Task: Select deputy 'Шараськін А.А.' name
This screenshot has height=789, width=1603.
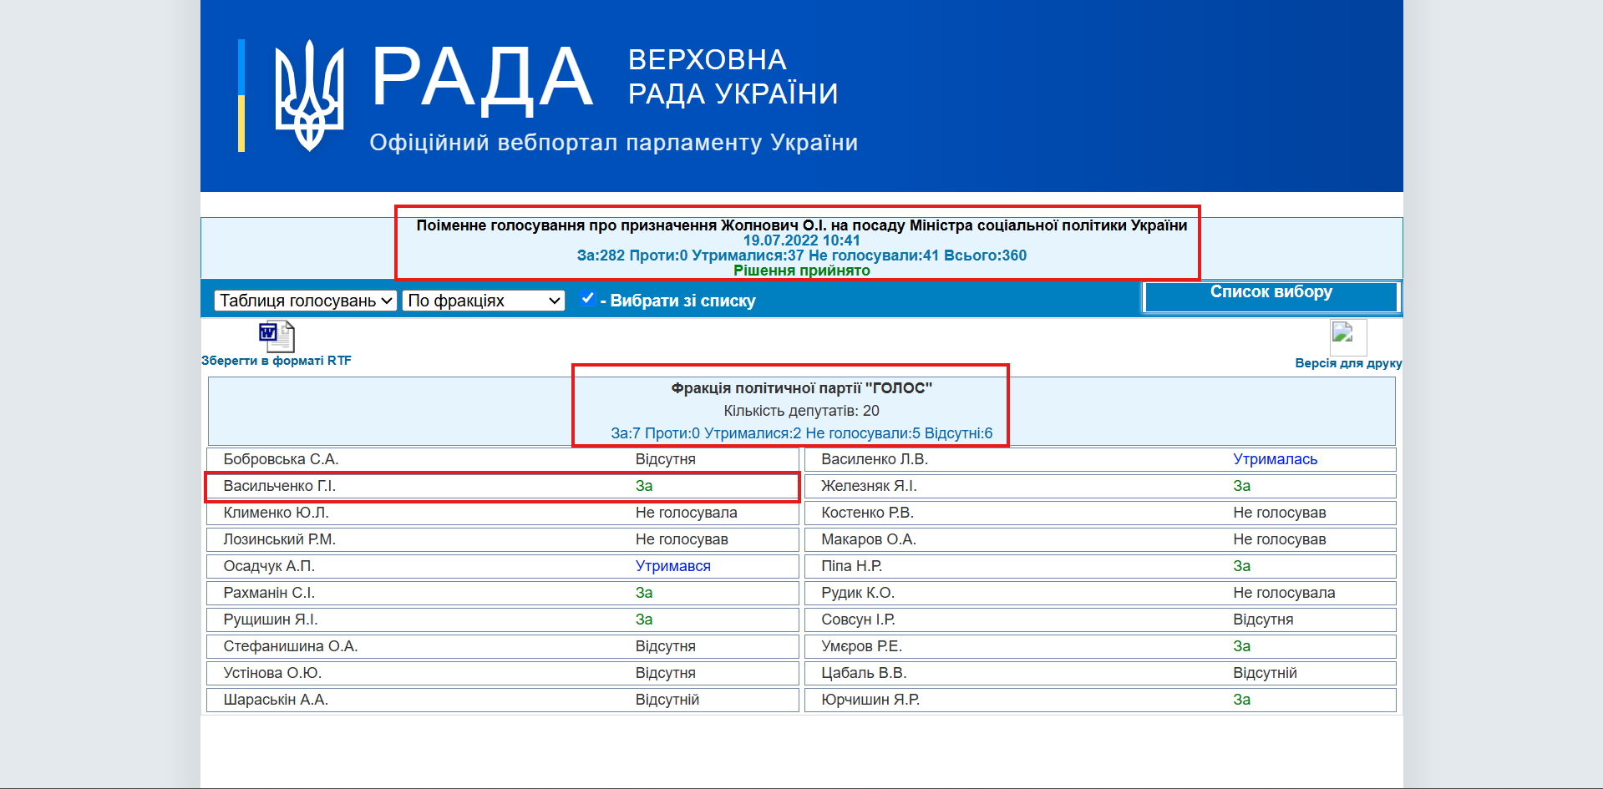Action: coord(276,700)
